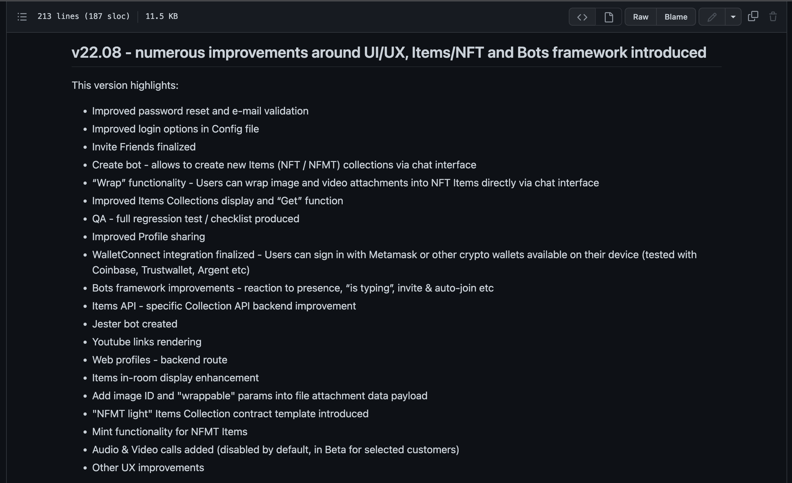The height and width of the screenshot is (483, 792).
Task: Click the Raw view button
Action: coord(640,16)
